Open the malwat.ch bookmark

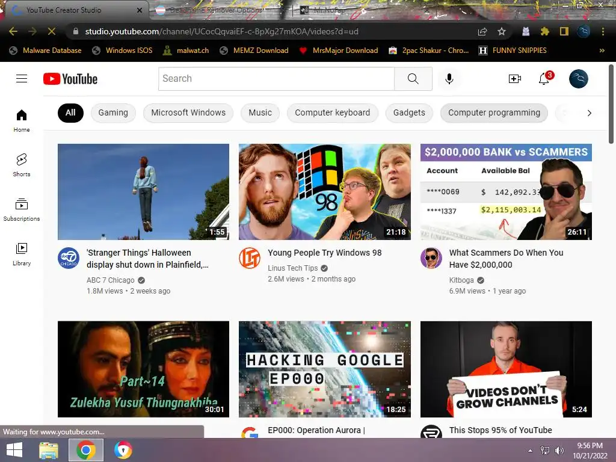(x=186, y=51)
